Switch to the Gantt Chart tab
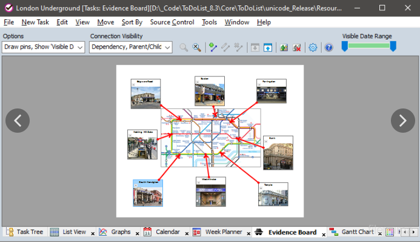The width and height of the screenshot is (420, 243). (x=355, y=231)
